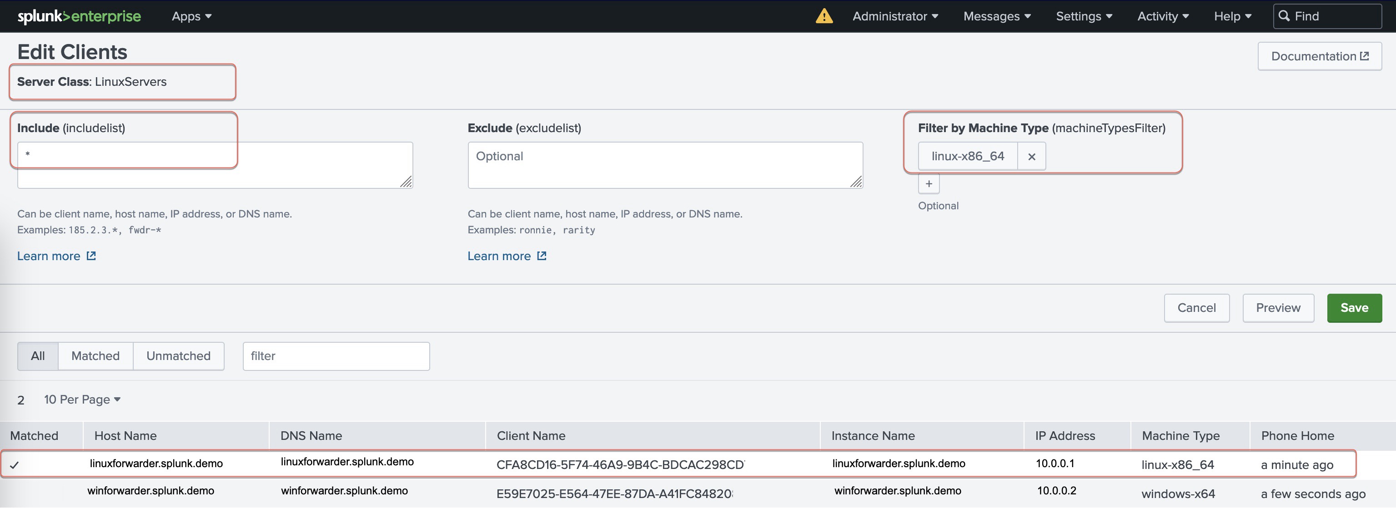1396x508 pixels.
Task: Remove the linux-x86_64 machine type filter
Action: tap(1031, 156)
